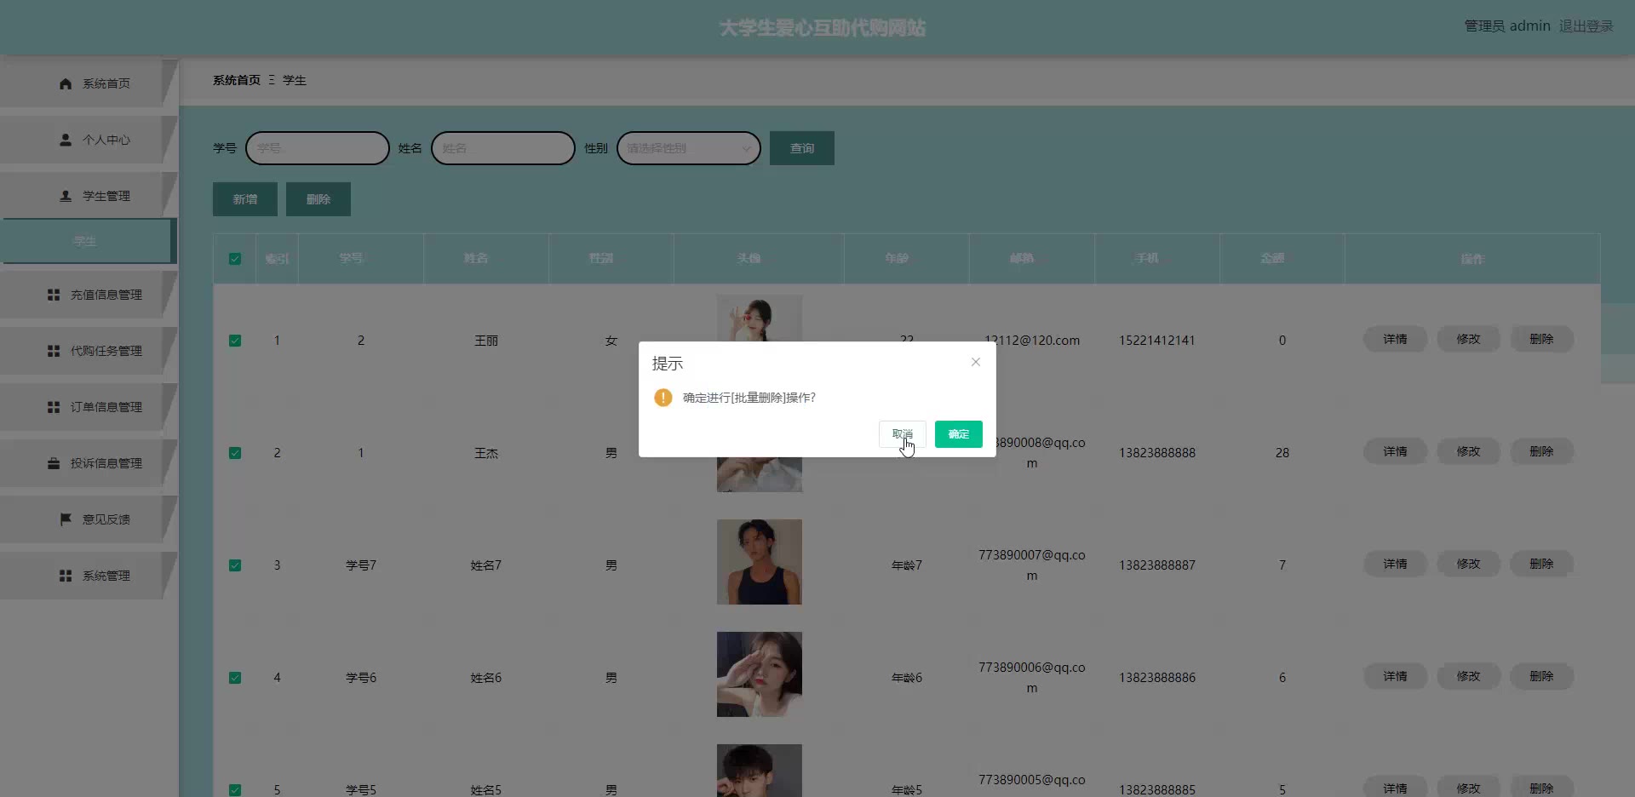The width and height of the screenshot is (1635, 797).
Task: View 详情 for 姓名7
Action: tap(1395, 564)
